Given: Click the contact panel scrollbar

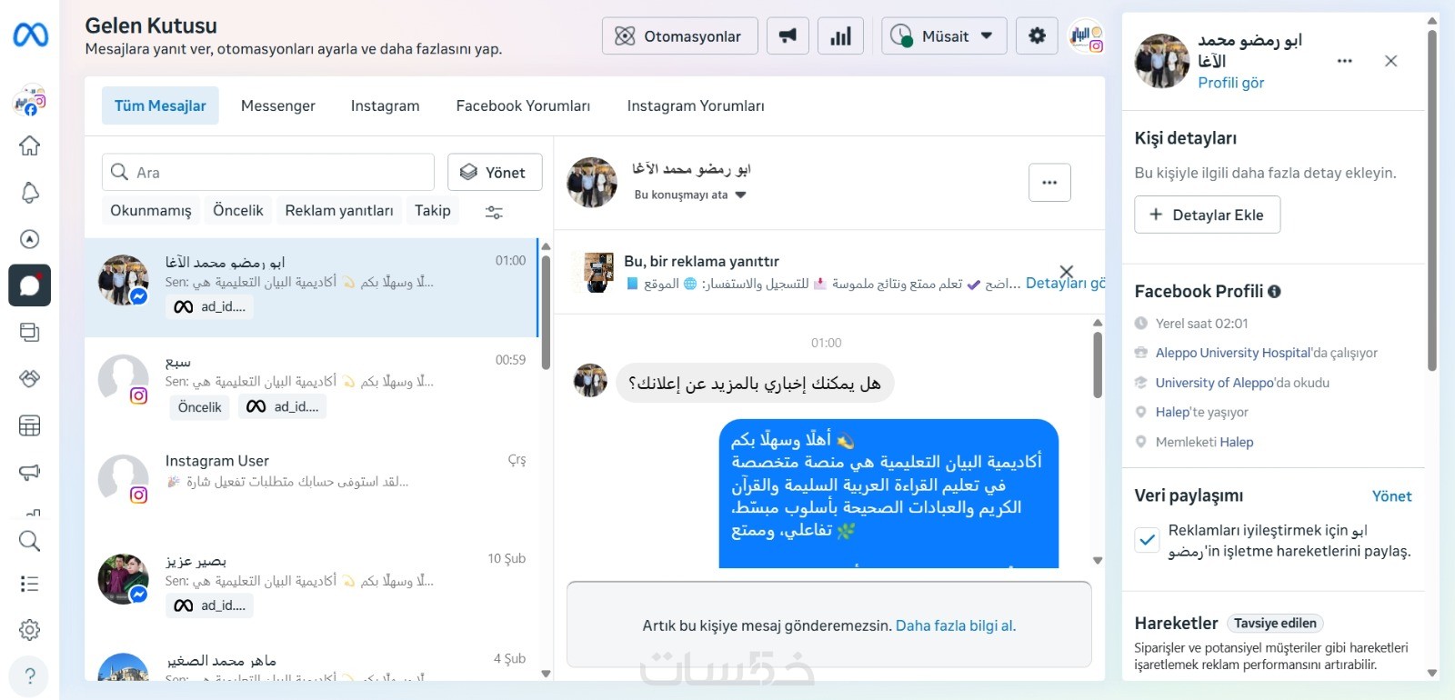Looking at the screenshot, I should pos(1432,200).
